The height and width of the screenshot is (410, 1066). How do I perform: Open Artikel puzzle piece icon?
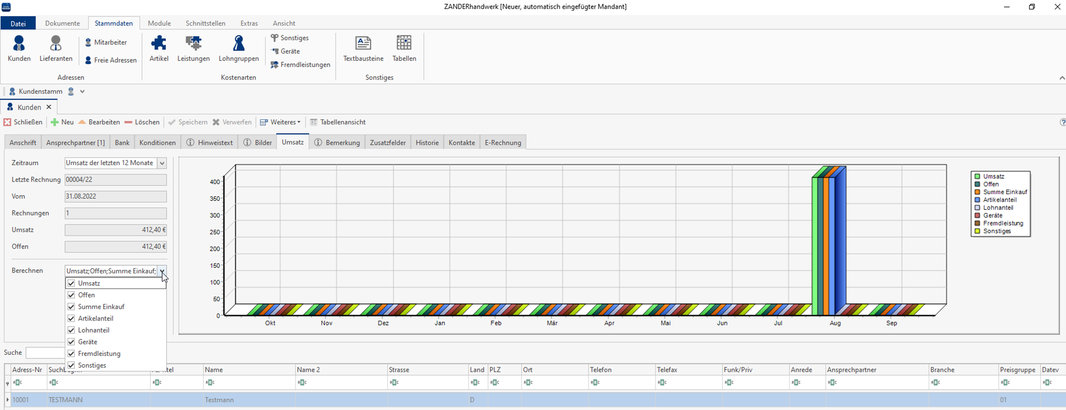click(159, 48)
